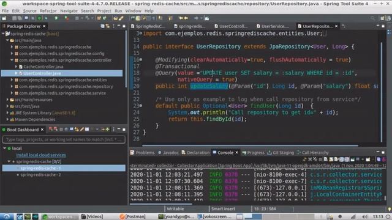Click the search magnifier icon at top right
Image resolution: width=392 pixels, height=220 pixels.
pos(373,18)
